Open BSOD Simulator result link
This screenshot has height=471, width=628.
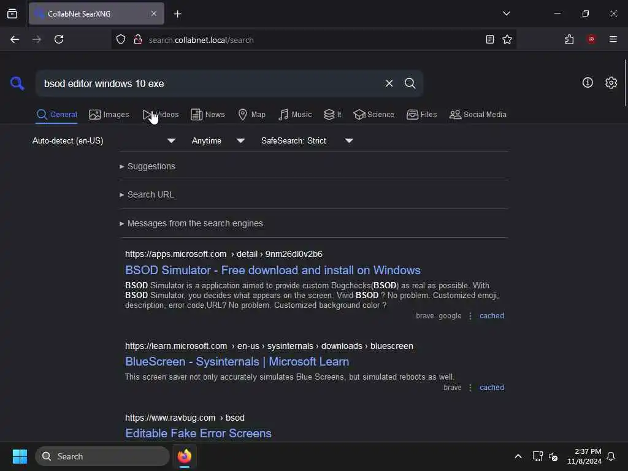pos(273,270)
